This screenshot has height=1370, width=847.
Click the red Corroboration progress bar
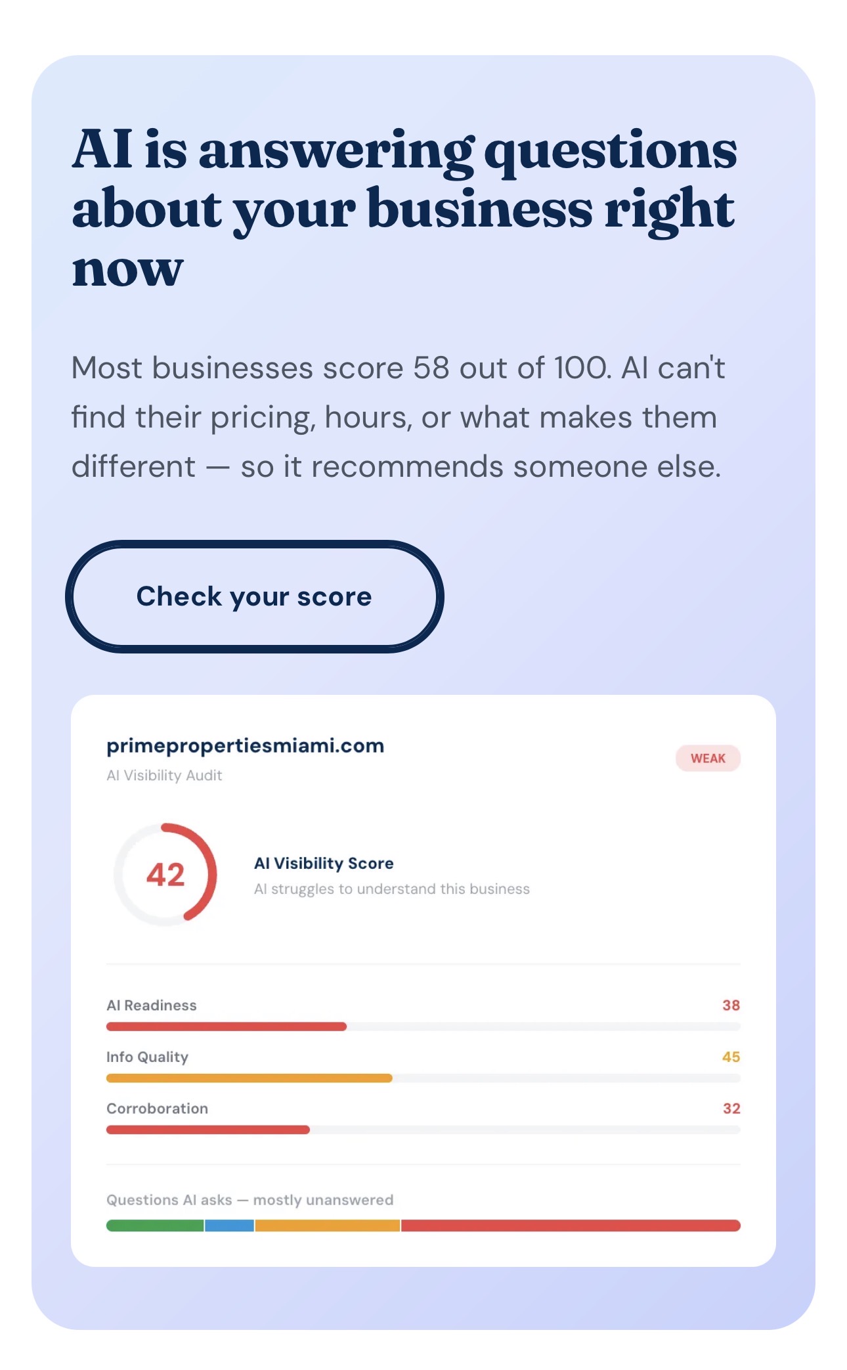click(207, 1130)
